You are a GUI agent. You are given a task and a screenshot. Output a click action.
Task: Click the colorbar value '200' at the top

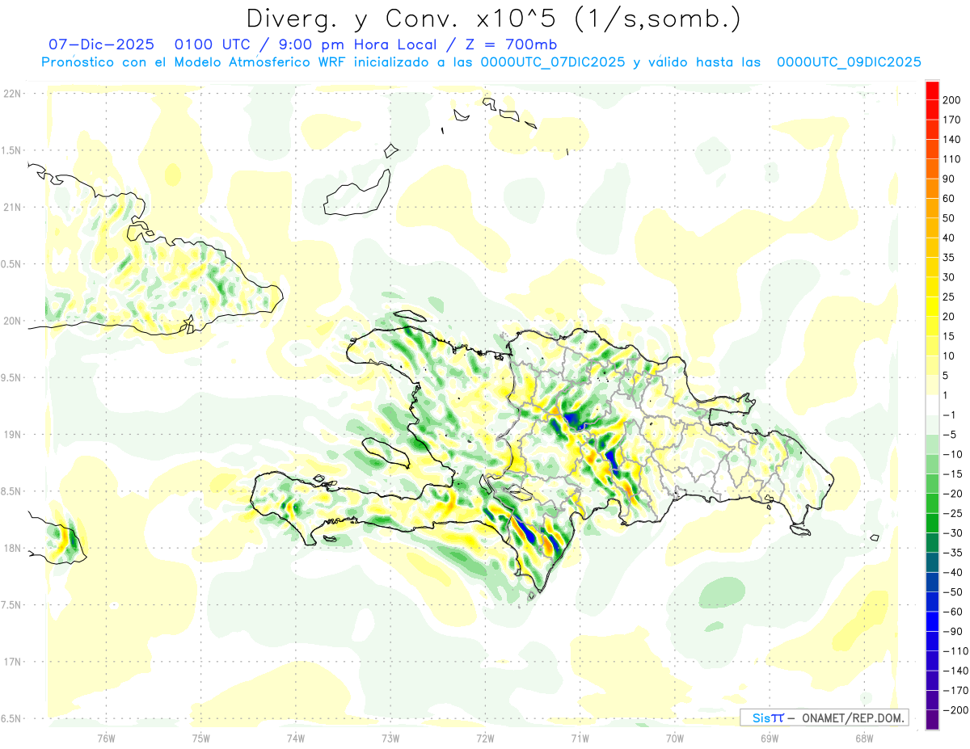pos(953,100)
